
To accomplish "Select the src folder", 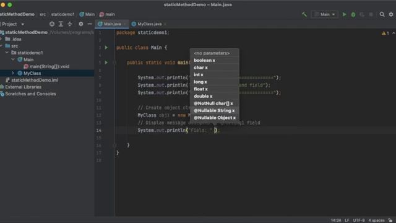I will coord(15,46).
